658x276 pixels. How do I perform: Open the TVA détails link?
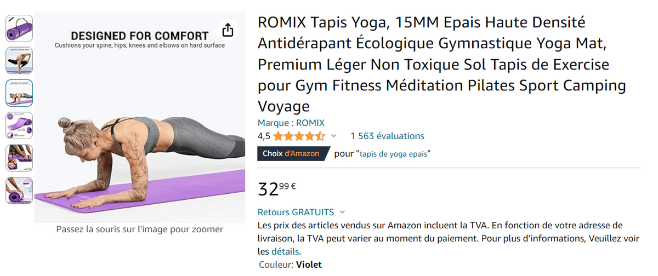coord(285,251)
